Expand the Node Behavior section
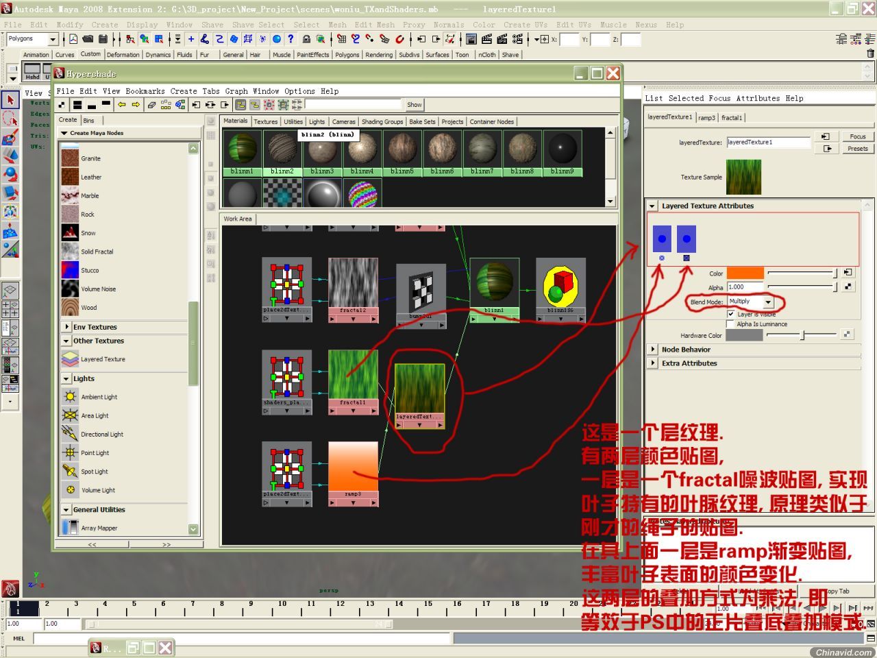The image size is (877, 658). coord(653,350)
